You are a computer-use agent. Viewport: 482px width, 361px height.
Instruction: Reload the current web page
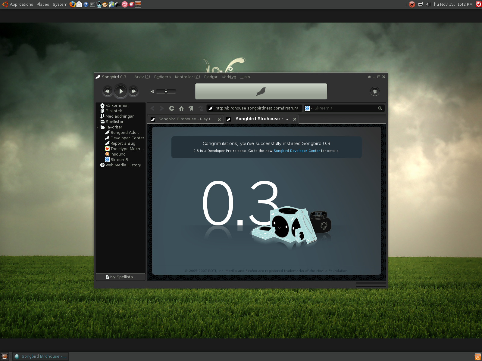(x=172, y=108)
